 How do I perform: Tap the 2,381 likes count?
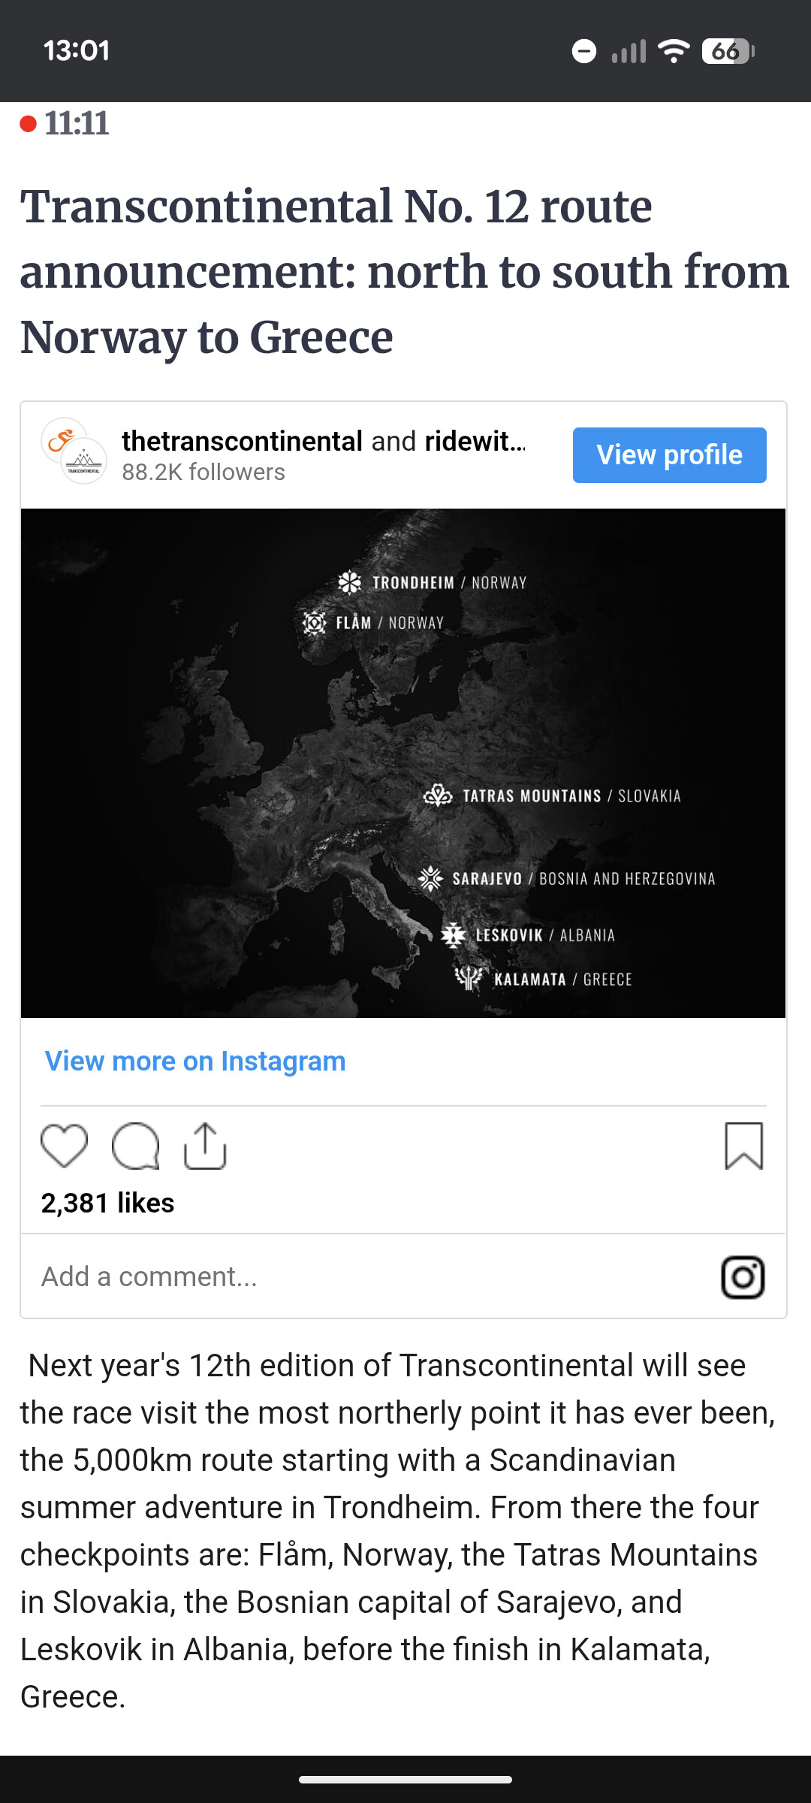tap(107, 1204)
